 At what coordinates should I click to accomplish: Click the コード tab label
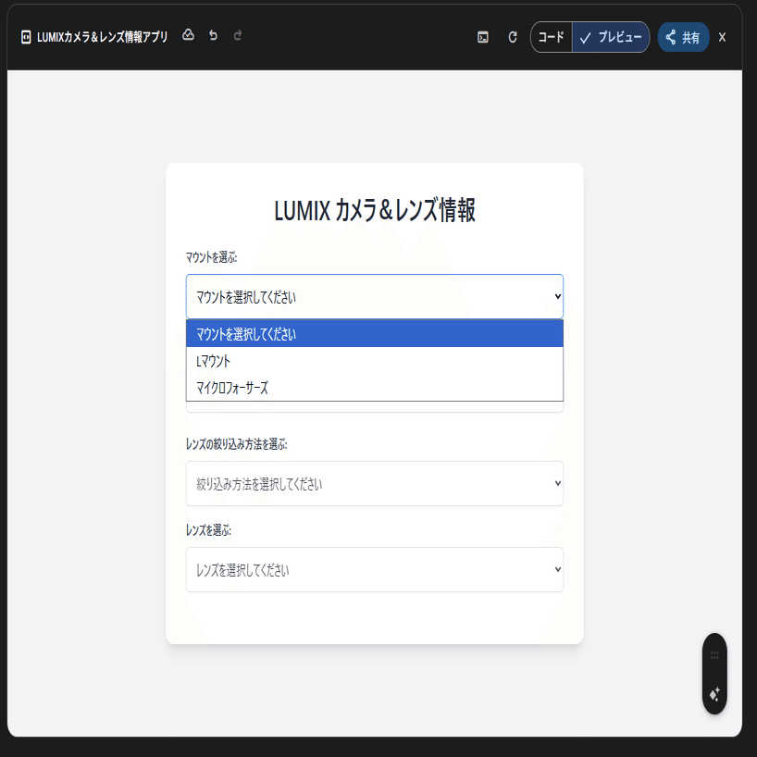click(x=550, y=37)
